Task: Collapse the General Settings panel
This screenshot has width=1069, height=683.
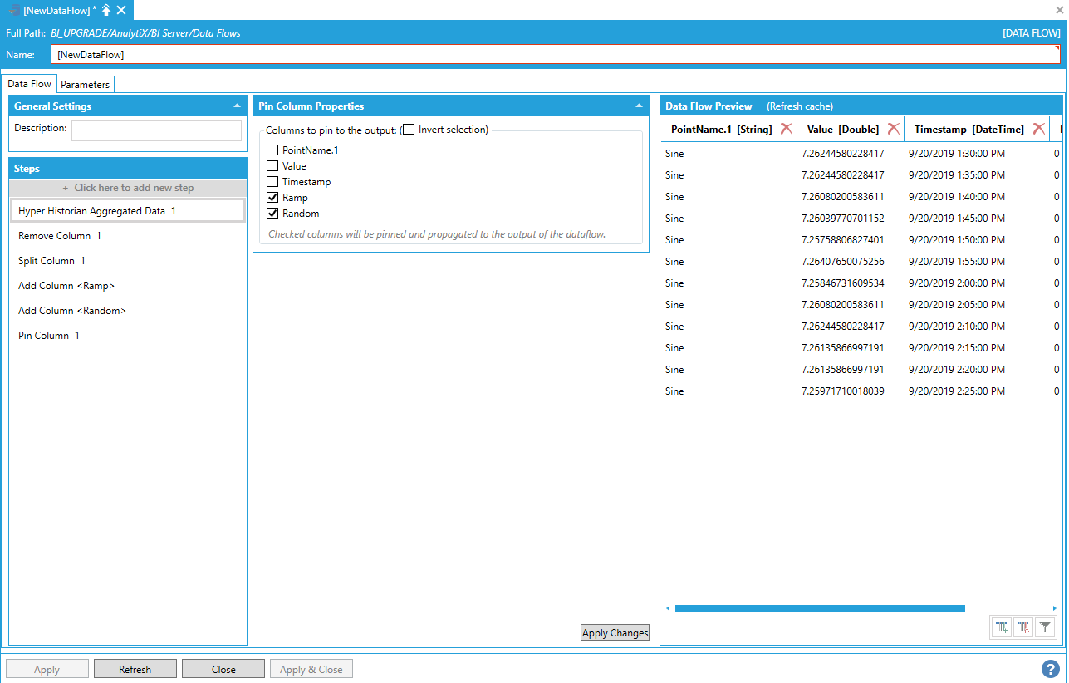Action: coord(238,106)
